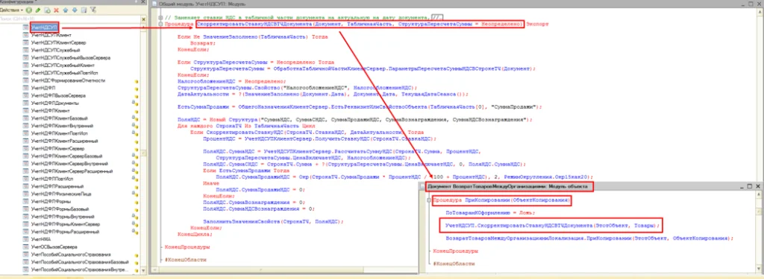Screen dimensions: 764x279
Task: Open the Действия dropdown menu
Action: 11,10
